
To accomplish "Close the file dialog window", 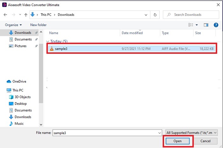I will (x=218, y=5).
